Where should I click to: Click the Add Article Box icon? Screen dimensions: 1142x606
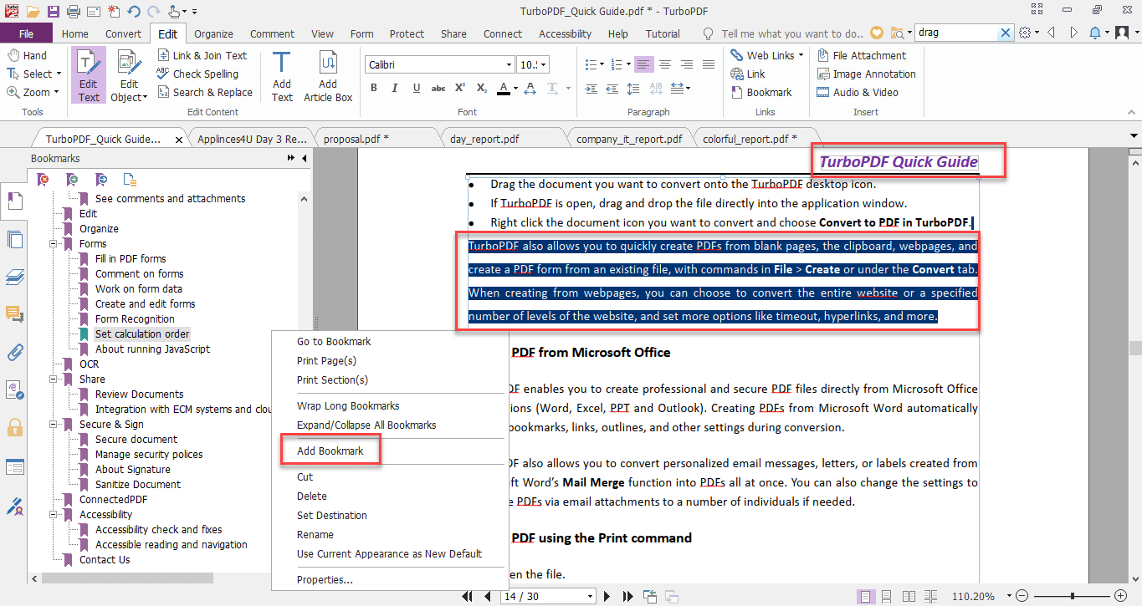click(x=328, y=64)
